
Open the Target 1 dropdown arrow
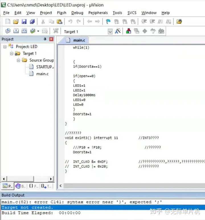[110, 32]
